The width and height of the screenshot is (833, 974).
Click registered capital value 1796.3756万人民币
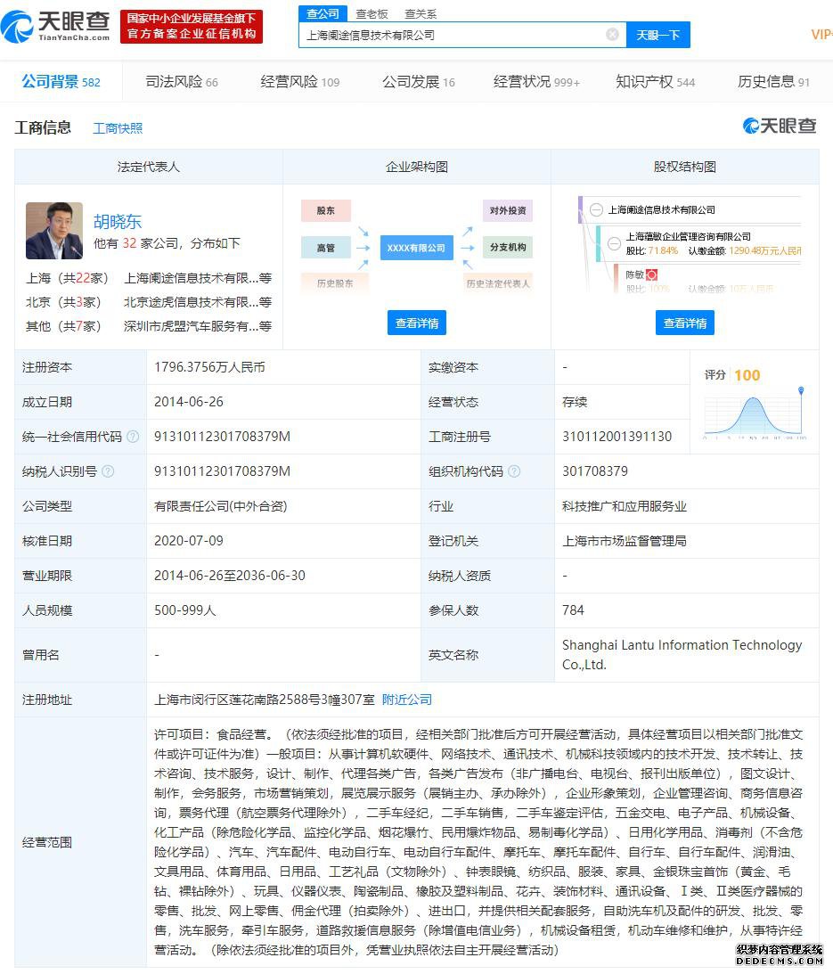(x=209, y=367)
